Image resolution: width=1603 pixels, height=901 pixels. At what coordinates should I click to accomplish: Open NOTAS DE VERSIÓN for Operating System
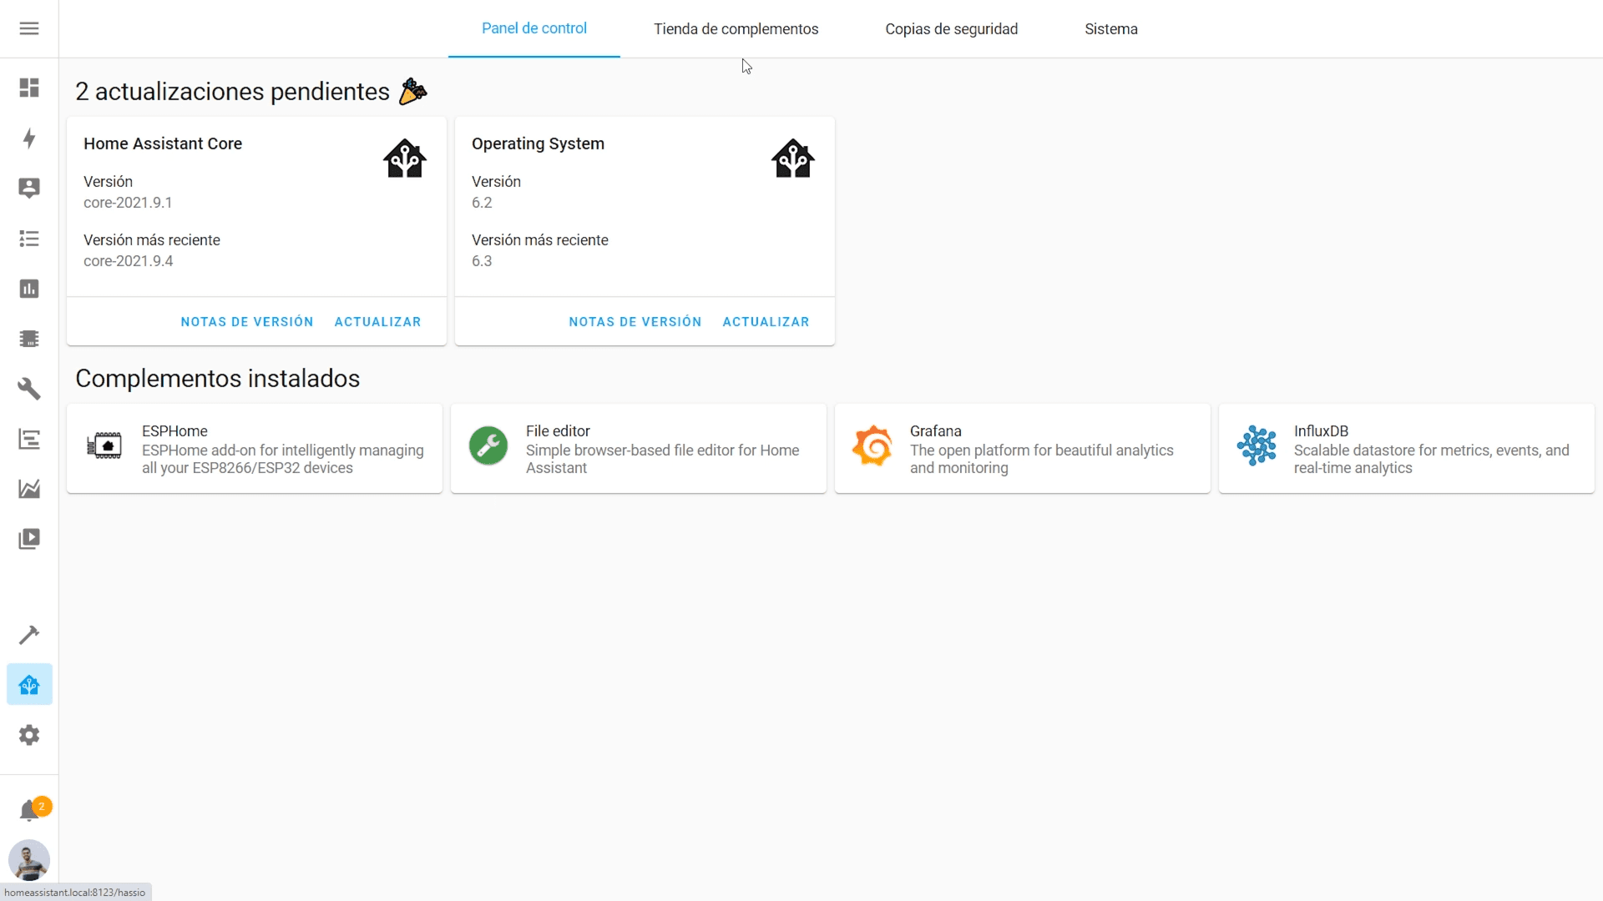point(635,321)
